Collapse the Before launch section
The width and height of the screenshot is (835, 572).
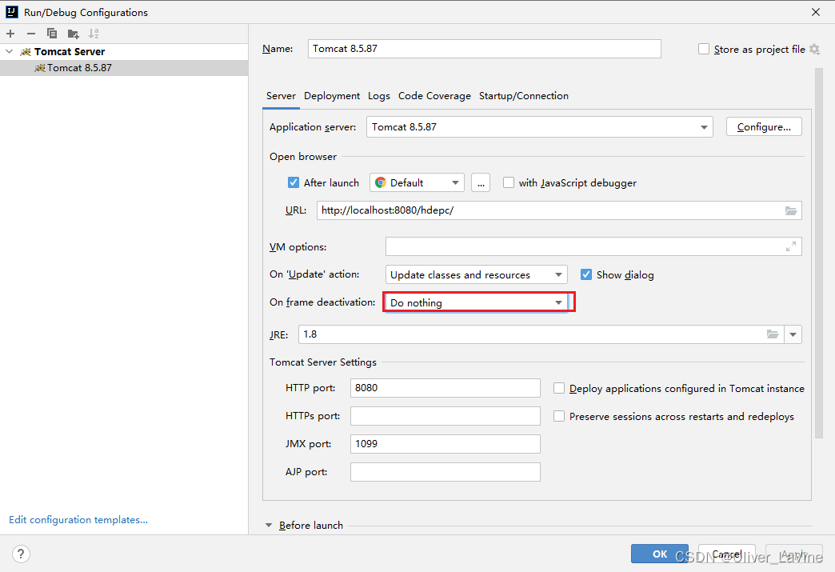(x=269, y=525)
